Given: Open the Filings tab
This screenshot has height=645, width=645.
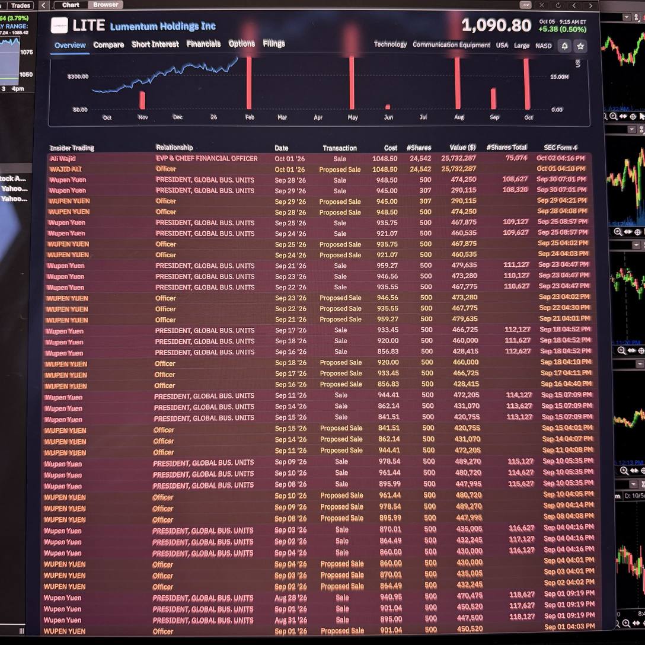Looking at the screenshot, I should (x=274, y=43).
